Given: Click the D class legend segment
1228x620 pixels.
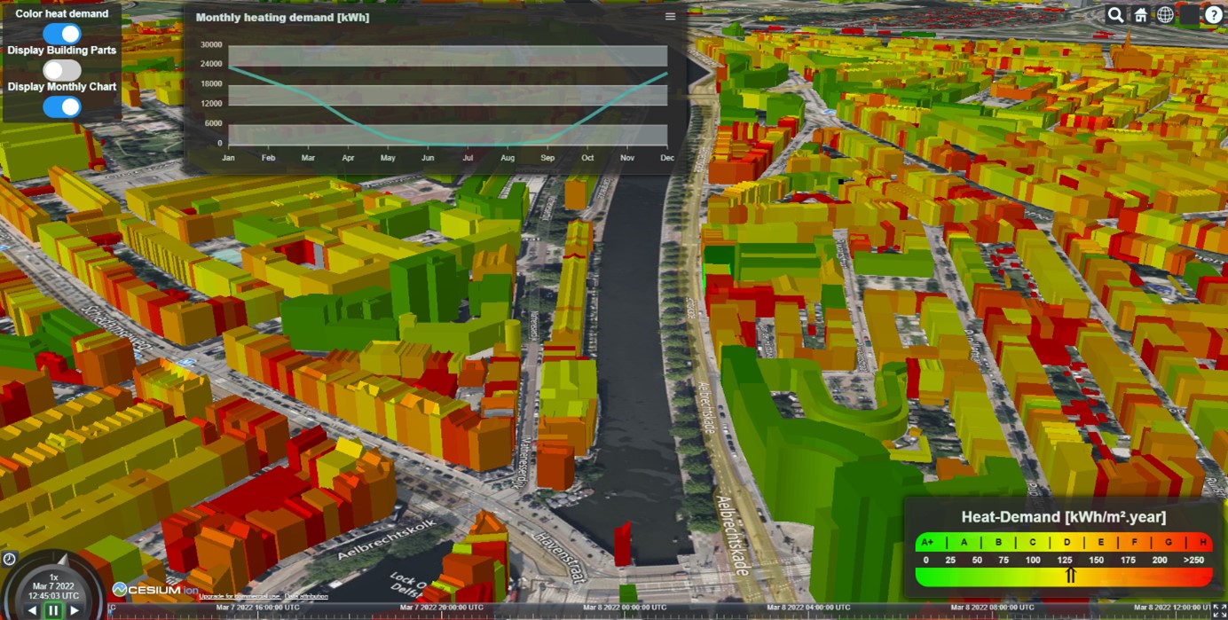Looking at the screenshot, I should (x=1067, y=542).
